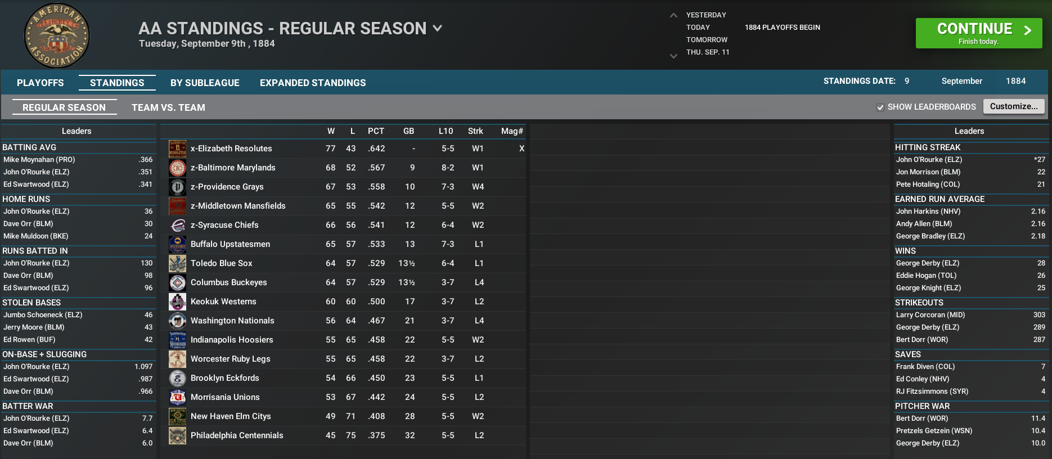1052x459 pixels.
Task: Open the Customize button
Action: coord(1014,106)
